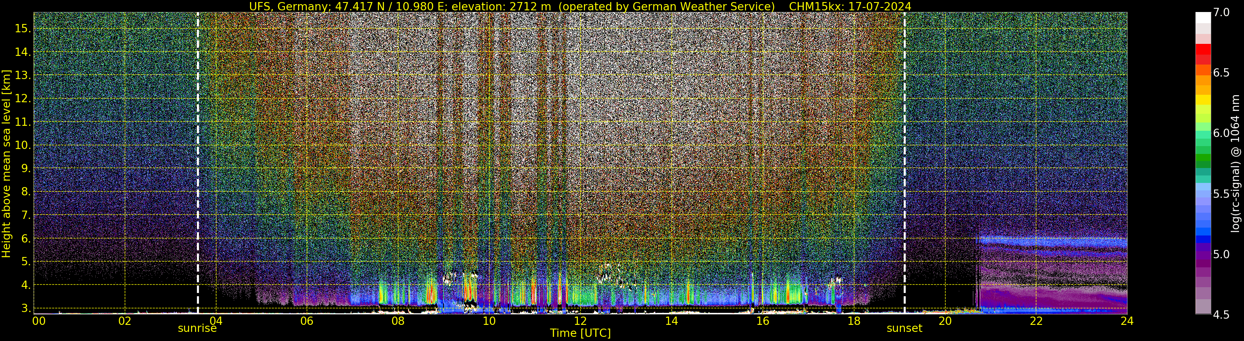The image size is (1244, 341).
Task: Click the height tick label '13.'
Action: coord(23,75)
